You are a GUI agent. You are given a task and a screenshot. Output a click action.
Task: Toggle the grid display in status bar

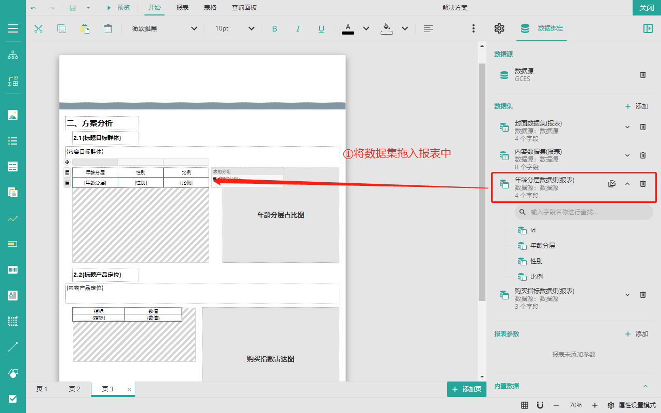click(524, 405)
